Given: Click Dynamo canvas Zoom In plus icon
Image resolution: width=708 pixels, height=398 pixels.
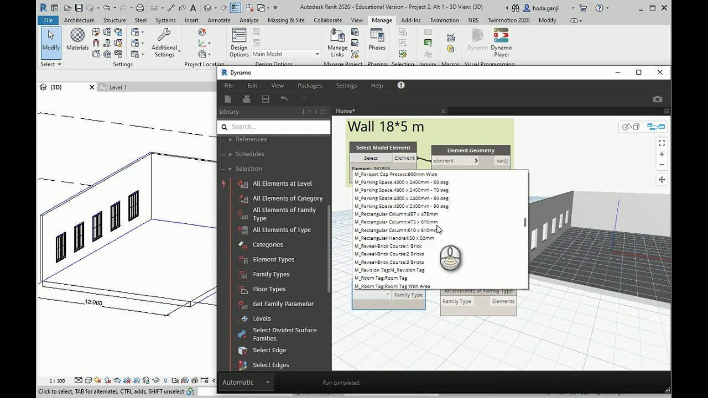Looking at the screenshot, I should pos(662,154).
